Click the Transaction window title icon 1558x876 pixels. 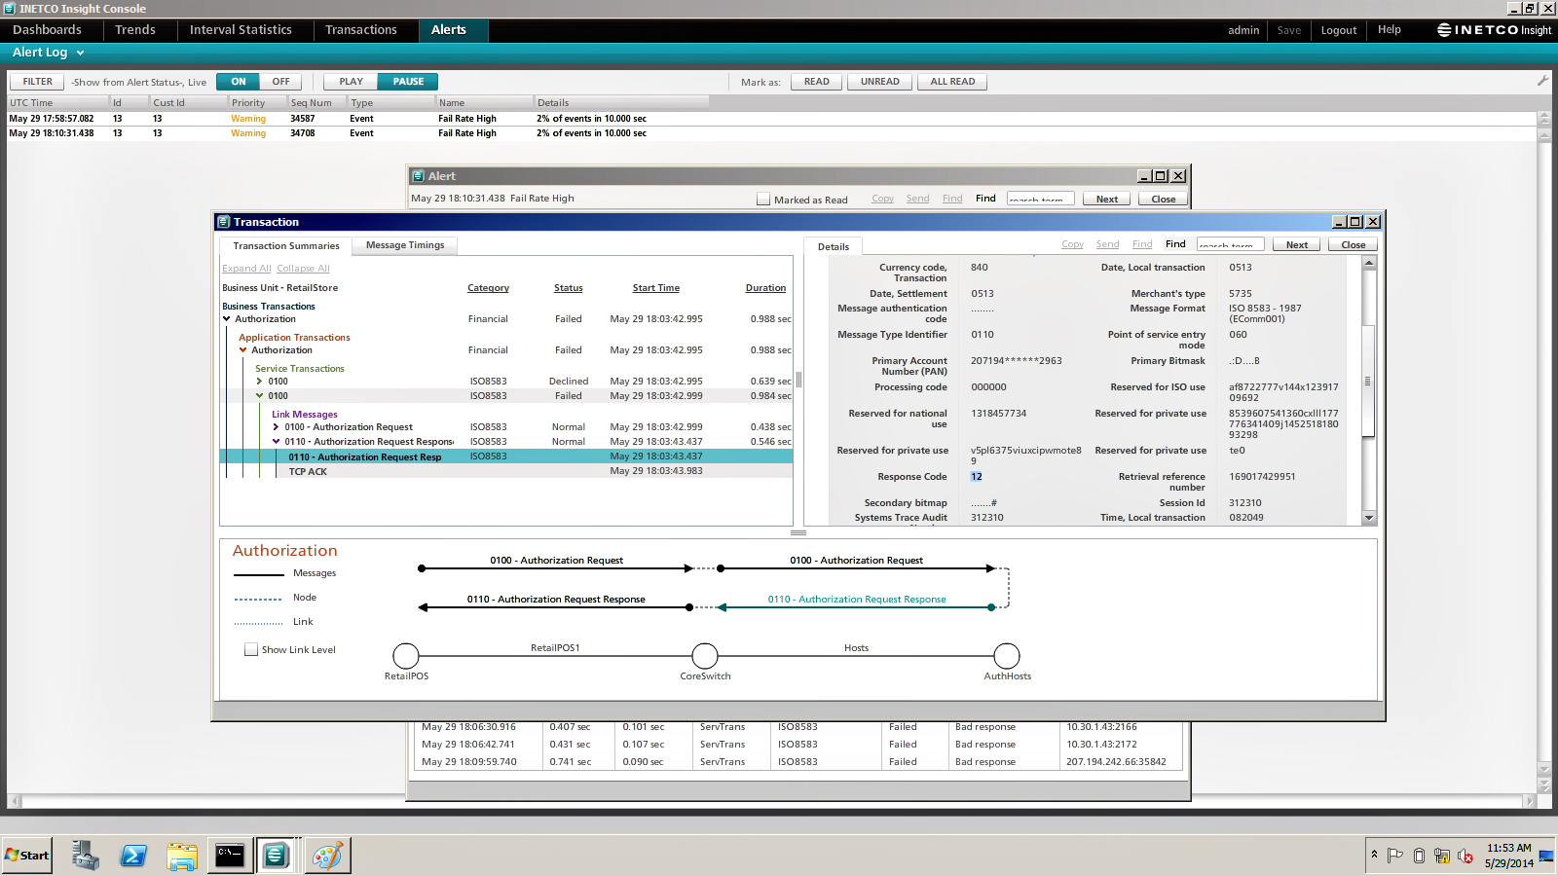(x=223, y=222)
